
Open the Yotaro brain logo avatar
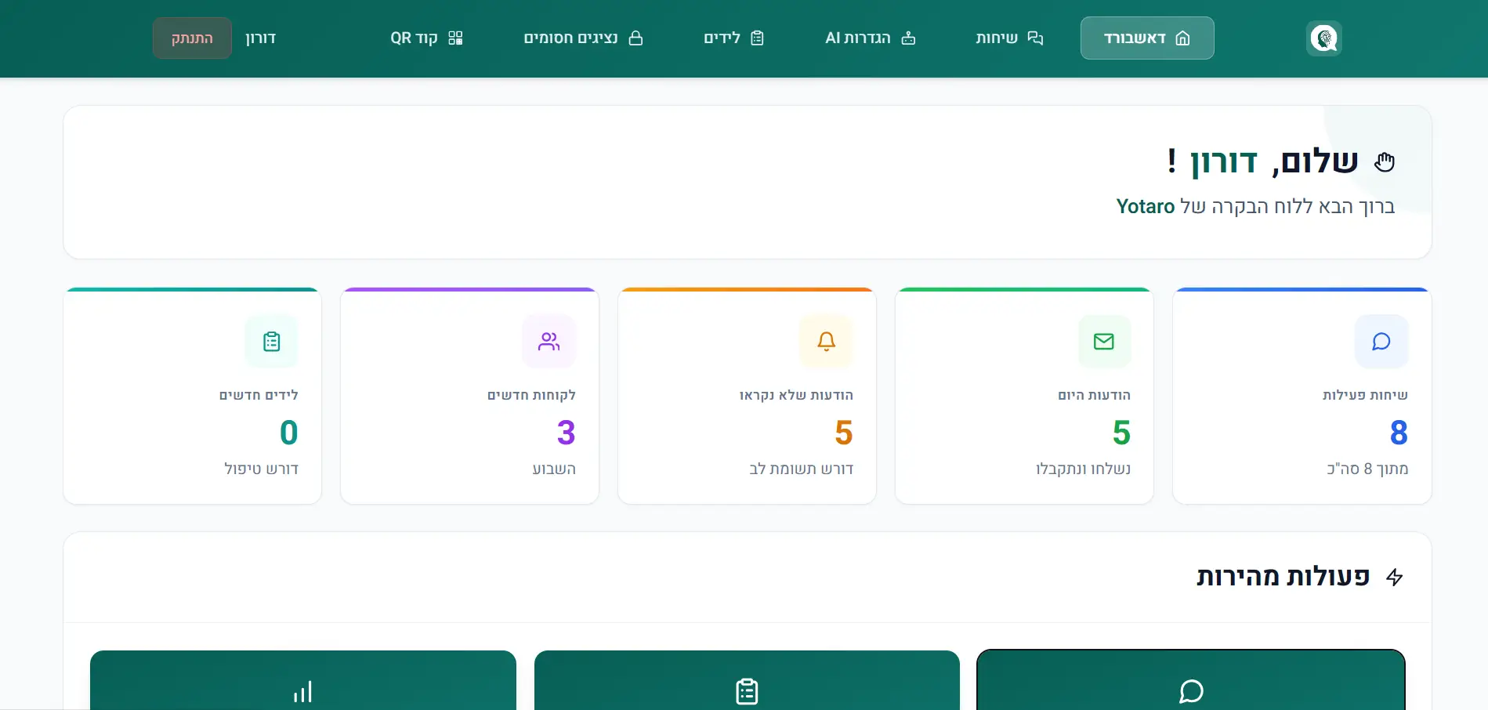pos(1323,38)
